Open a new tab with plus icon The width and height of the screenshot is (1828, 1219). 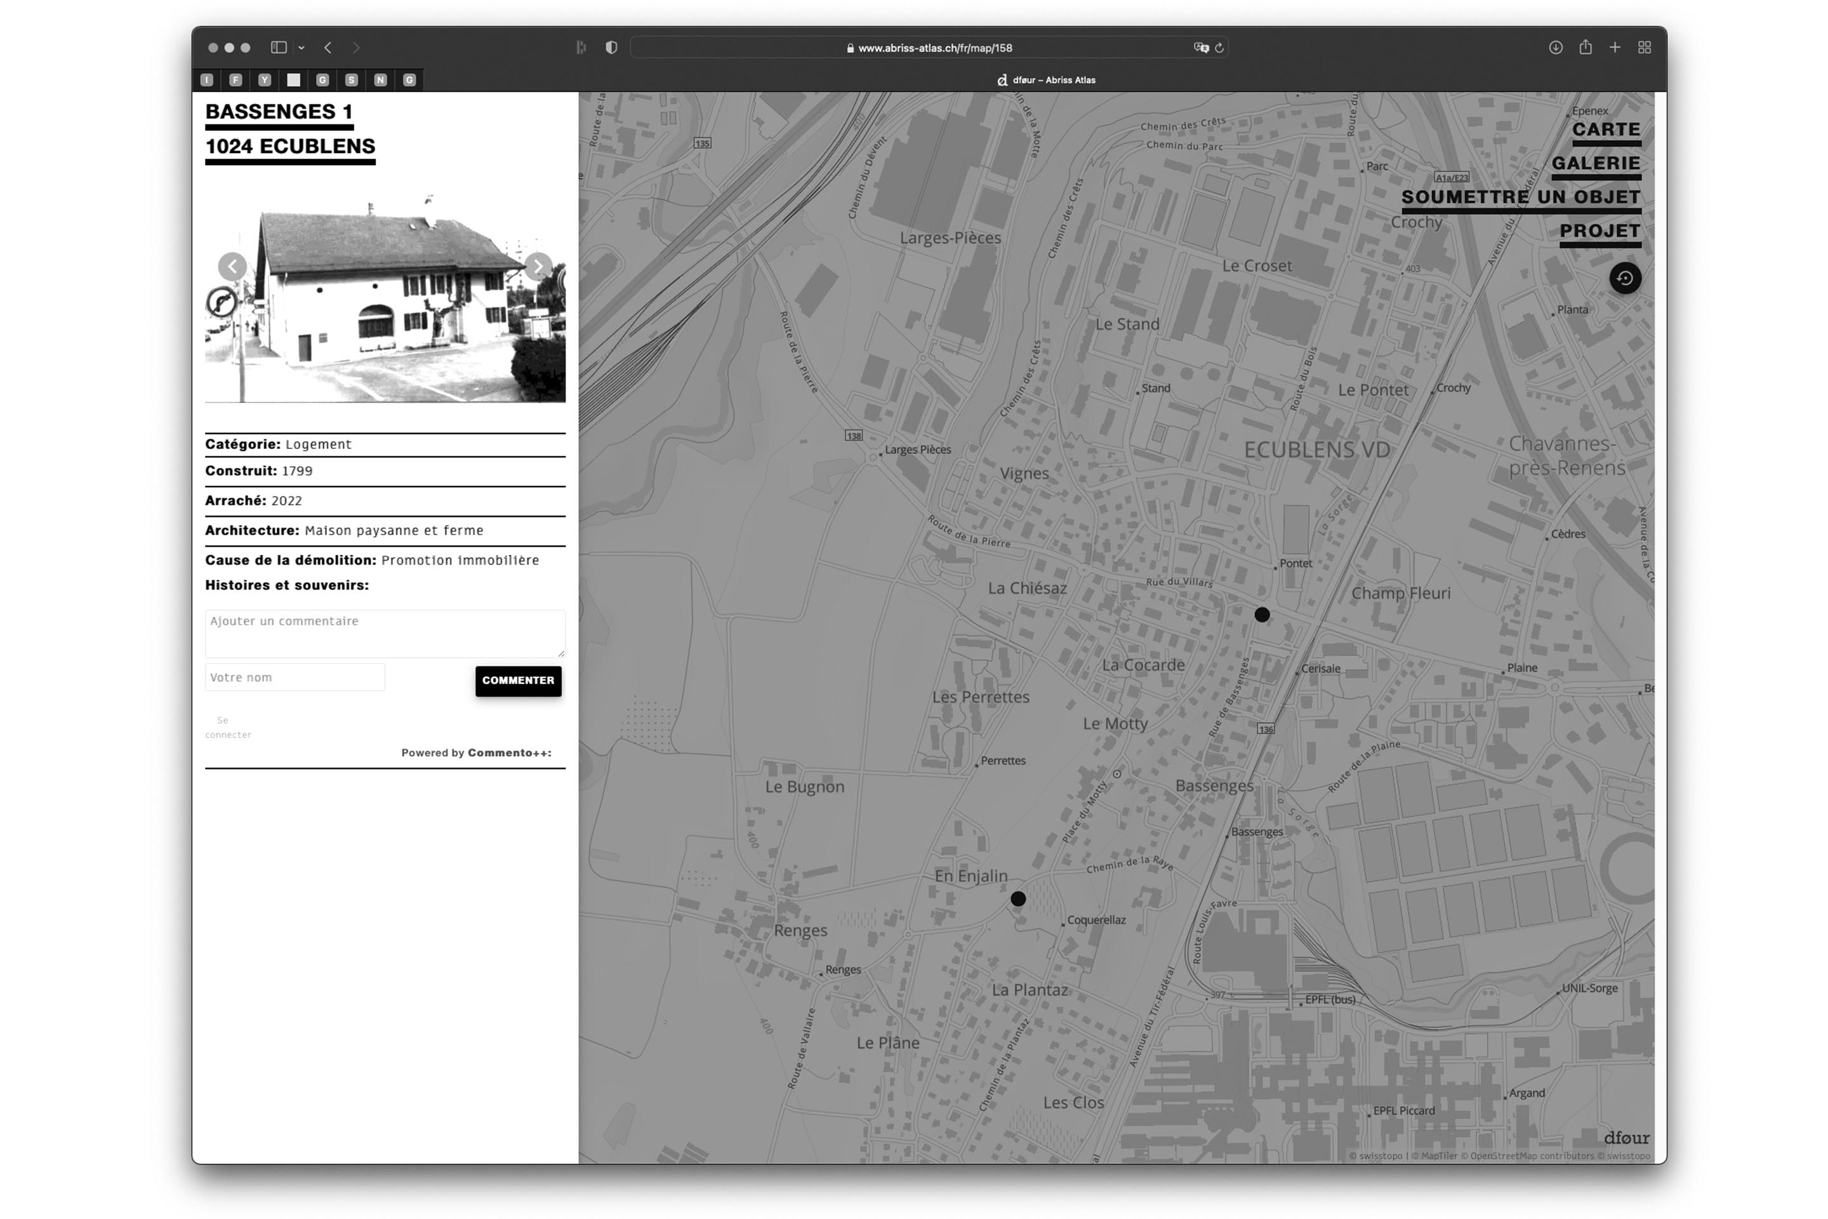[1615, 48]
